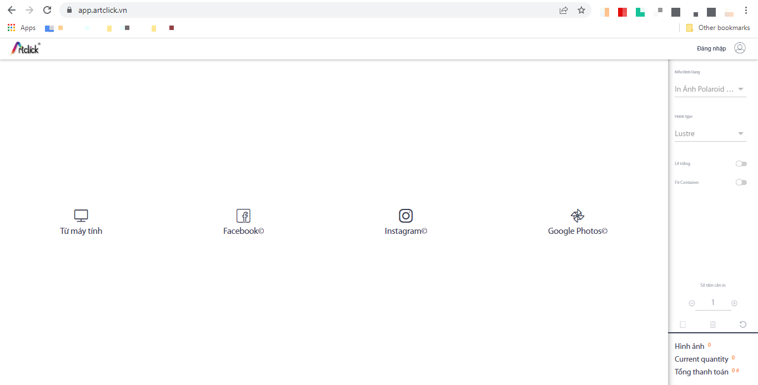Open Chrome three-dot menu
The height and width of the screenshot is (385, 758).
click(x=746, y=10)
